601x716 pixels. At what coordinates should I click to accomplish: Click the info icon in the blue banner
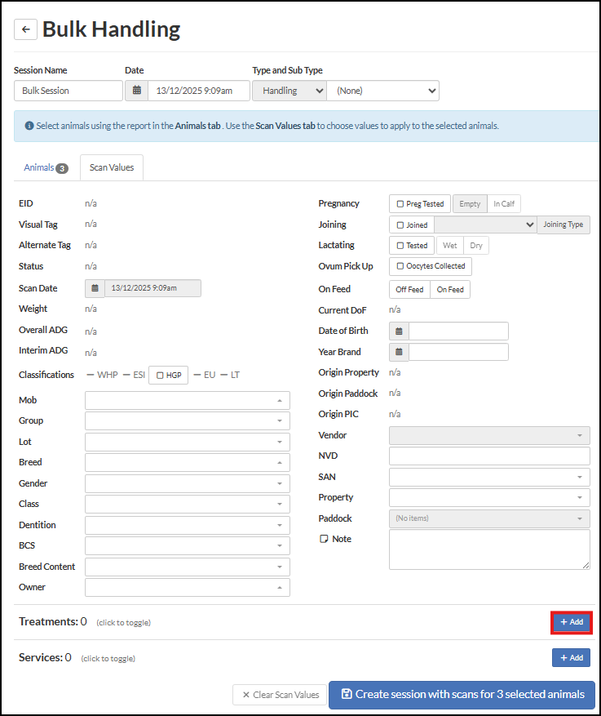[x=29, y=127]
